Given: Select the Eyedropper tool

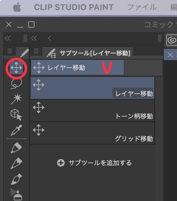Looking at the screenshot, I should coord(16,130).
